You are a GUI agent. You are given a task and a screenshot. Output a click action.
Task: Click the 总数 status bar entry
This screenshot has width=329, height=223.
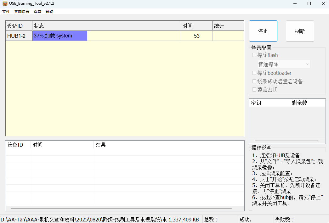(211, 220)
